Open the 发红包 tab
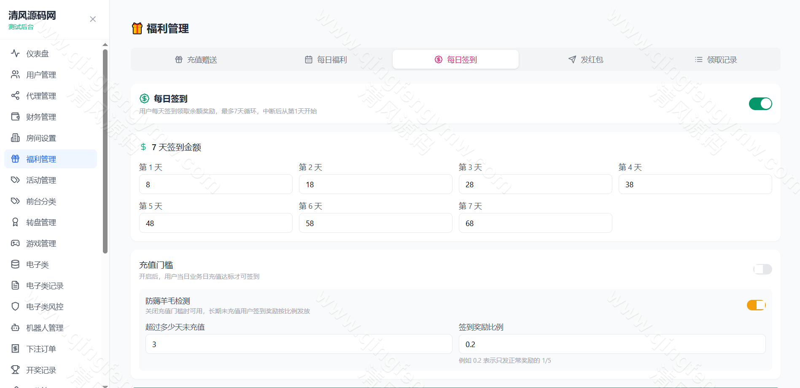Image resolution: width=800 pixels, height=388 pixels. pos(585,59)
